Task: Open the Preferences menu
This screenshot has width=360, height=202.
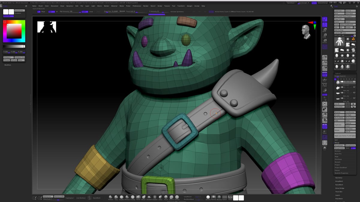Action: 136,6
